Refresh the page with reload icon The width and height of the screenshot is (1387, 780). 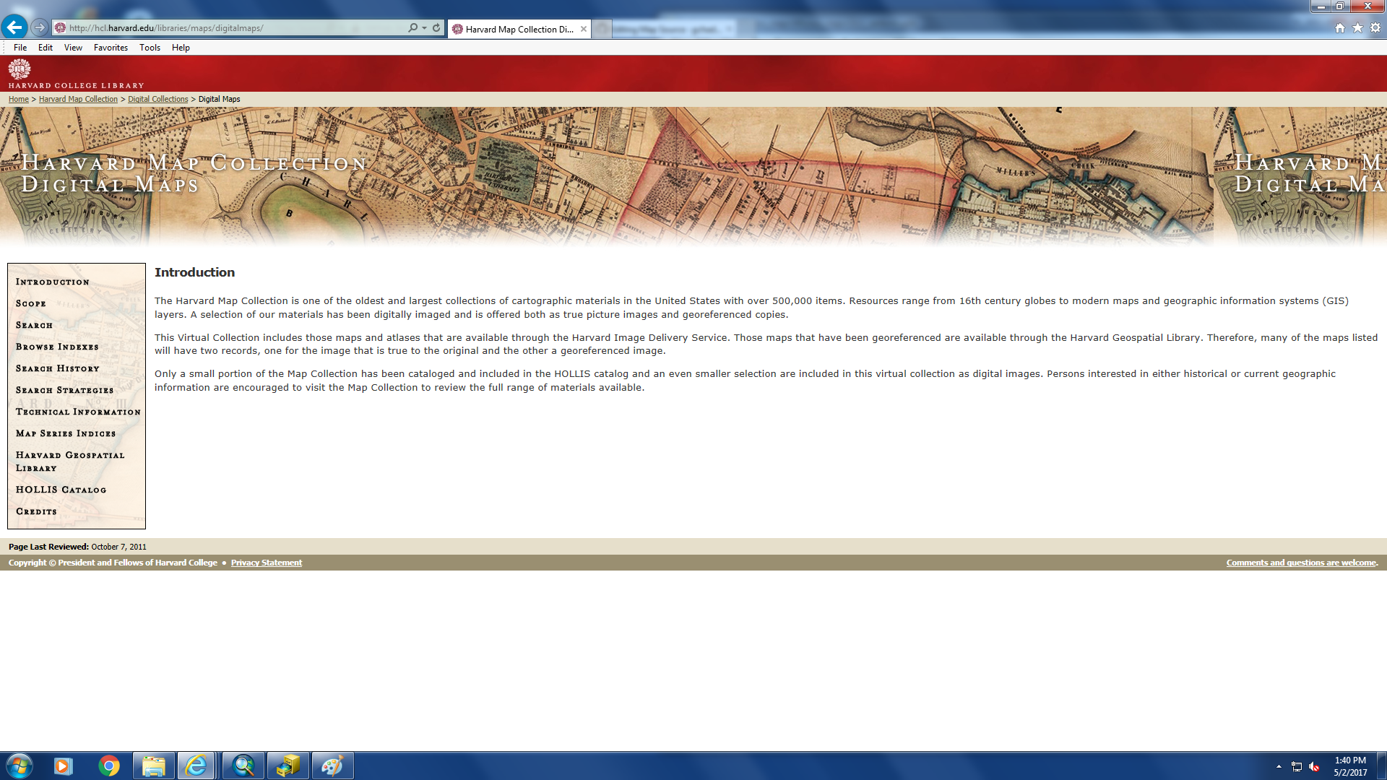[436, 27]
